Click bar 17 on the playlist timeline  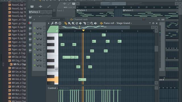[x=116, y=7]
